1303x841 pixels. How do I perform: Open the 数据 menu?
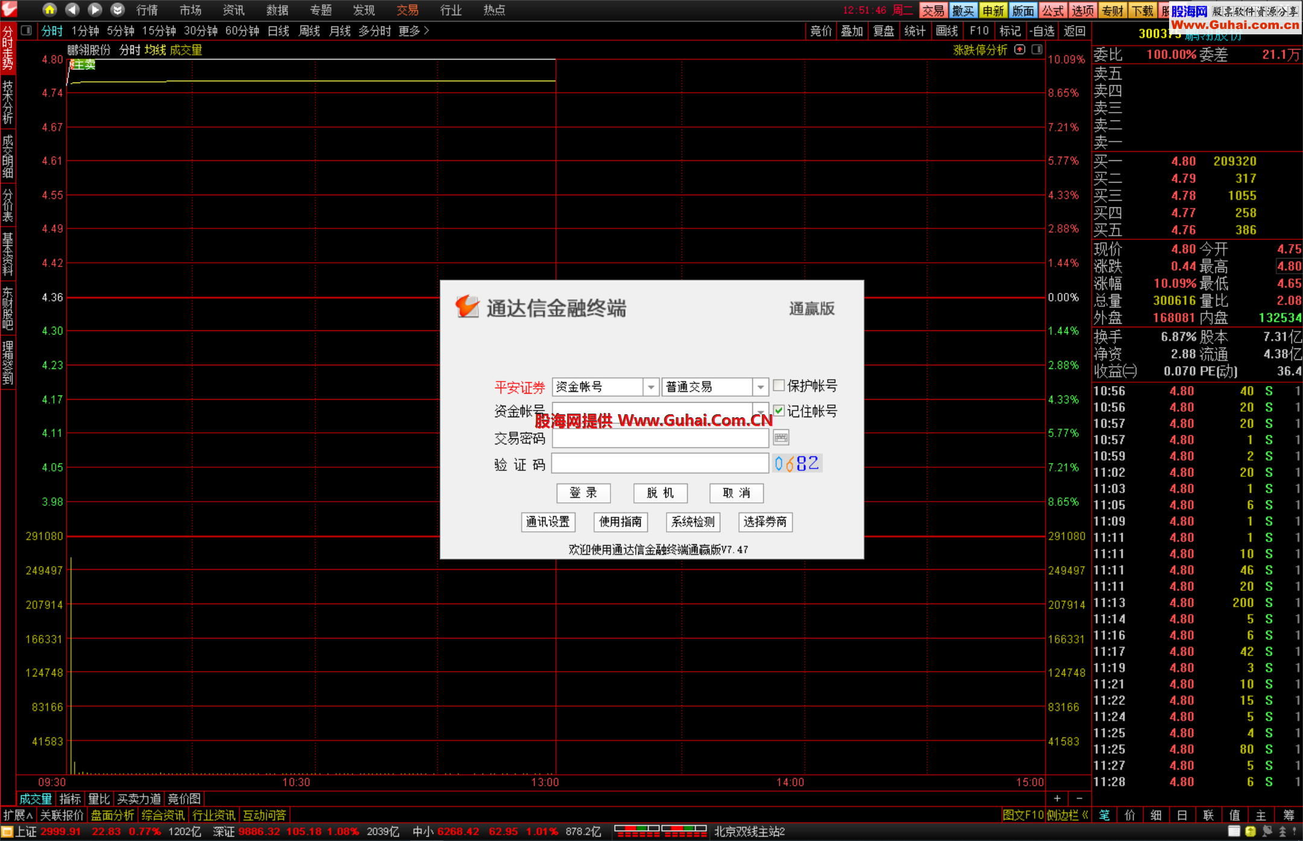(277, 10)
